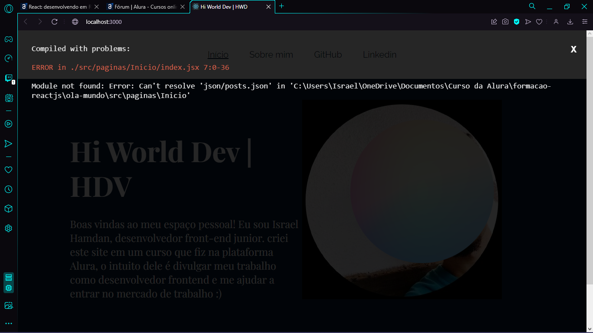
Task: Click the 'Hi World Dev | HDV' heading
Action: coord(161,169)
